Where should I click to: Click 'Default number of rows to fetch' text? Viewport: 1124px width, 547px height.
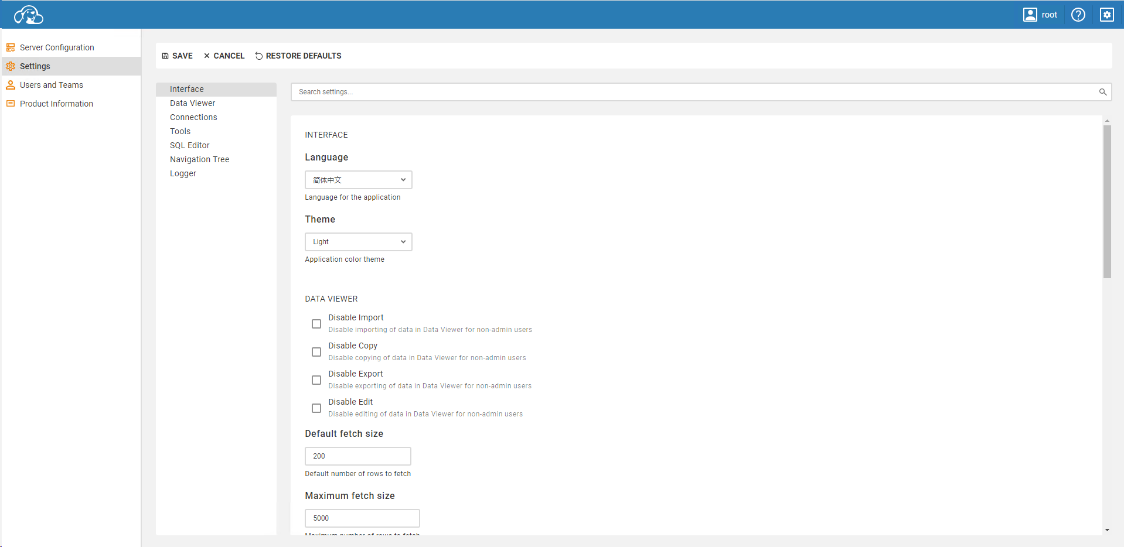coord(358,474)
